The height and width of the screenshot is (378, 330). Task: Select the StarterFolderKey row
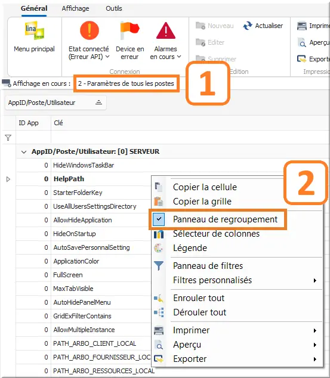tap(83, 193)
